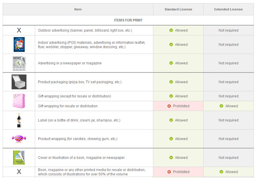Click green Allowed checkmark for Outdoor advertising
The width and height of the screenshot is (257, 178).
pyautogui.click(x=171, y=30)
